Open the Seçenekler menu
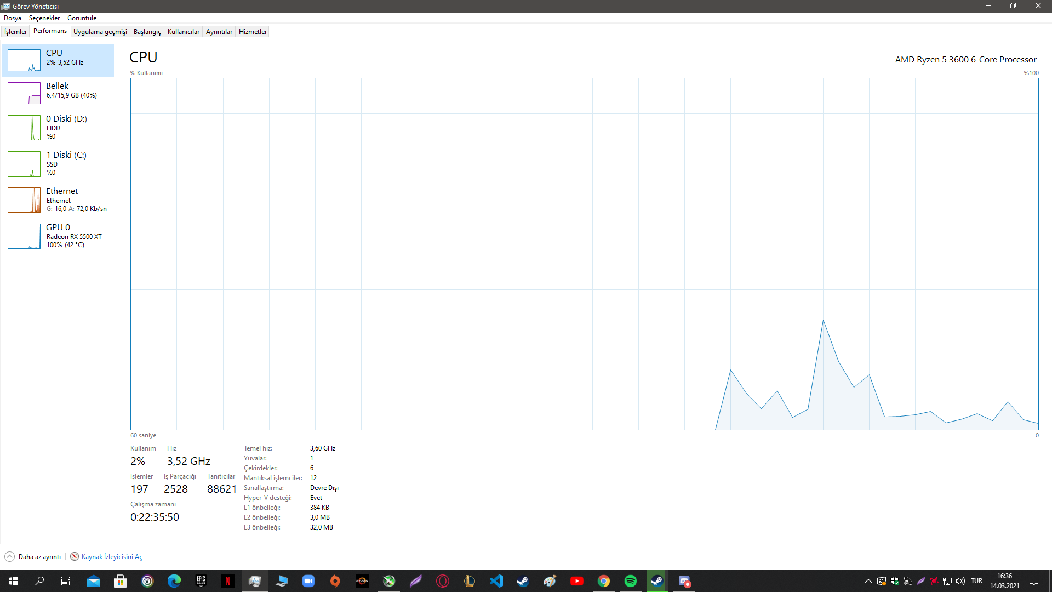Image resolution: width=1052 pixels, height=592 pixels. click(44, 18)
